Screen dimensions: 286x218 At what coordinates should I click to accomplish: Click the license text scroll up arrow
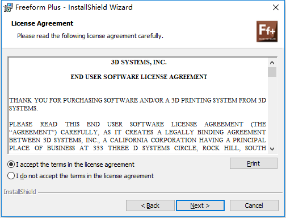coord(272,63)
